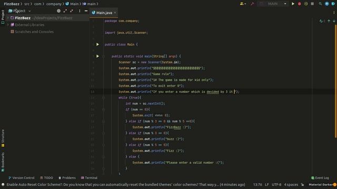Open the Code With Me users icon
Screen dimensions: 337x189
(243, 4)
